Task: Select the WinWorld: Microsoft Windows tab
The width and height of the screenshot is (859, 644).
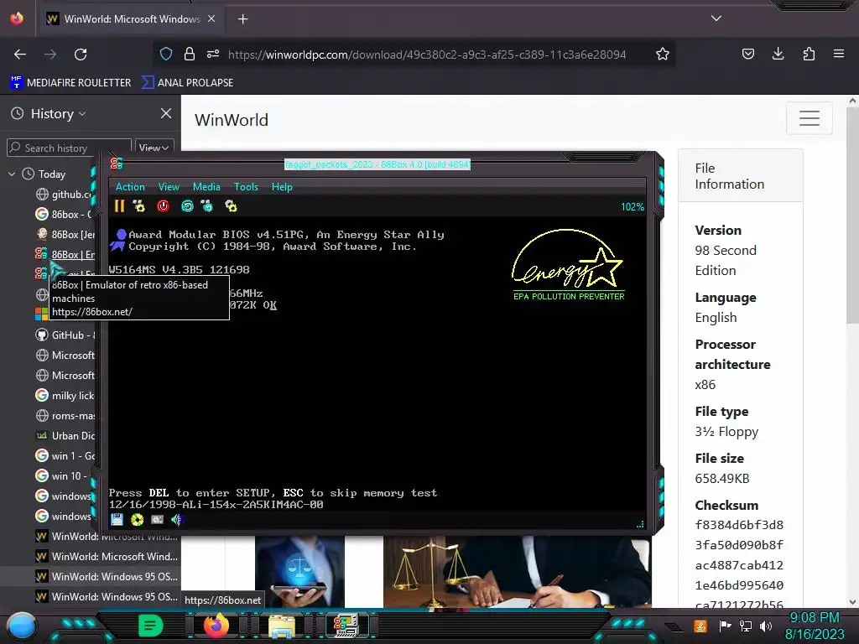Action: click(132, 19)
